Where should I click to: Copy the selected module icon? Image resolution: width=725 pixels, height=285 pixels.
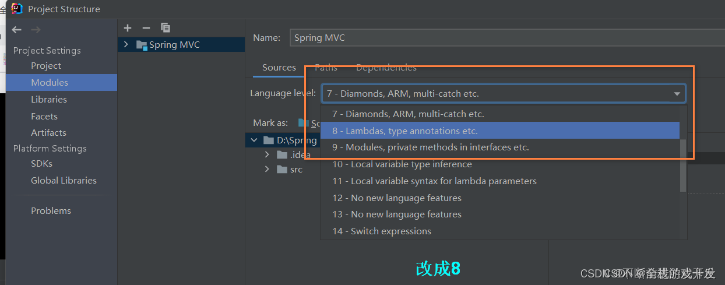[165, 27]
